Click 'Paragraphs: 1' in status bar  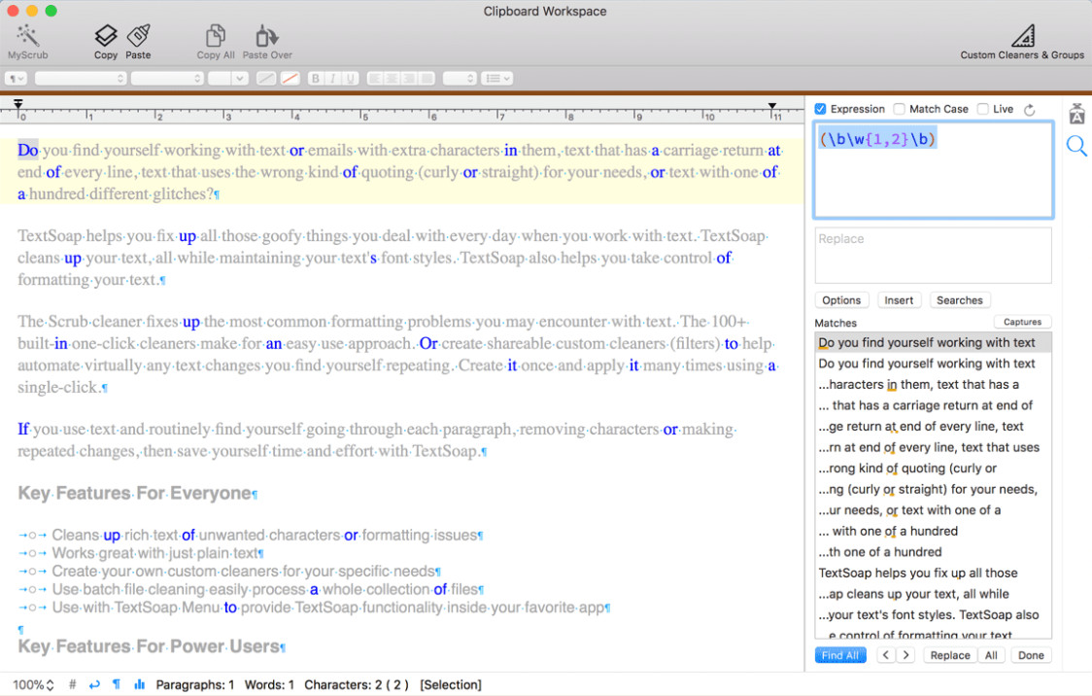pos(195,684)
